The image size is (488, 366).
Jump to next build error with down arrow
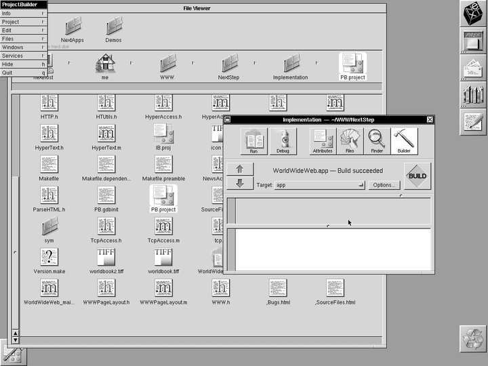point(240,184)
